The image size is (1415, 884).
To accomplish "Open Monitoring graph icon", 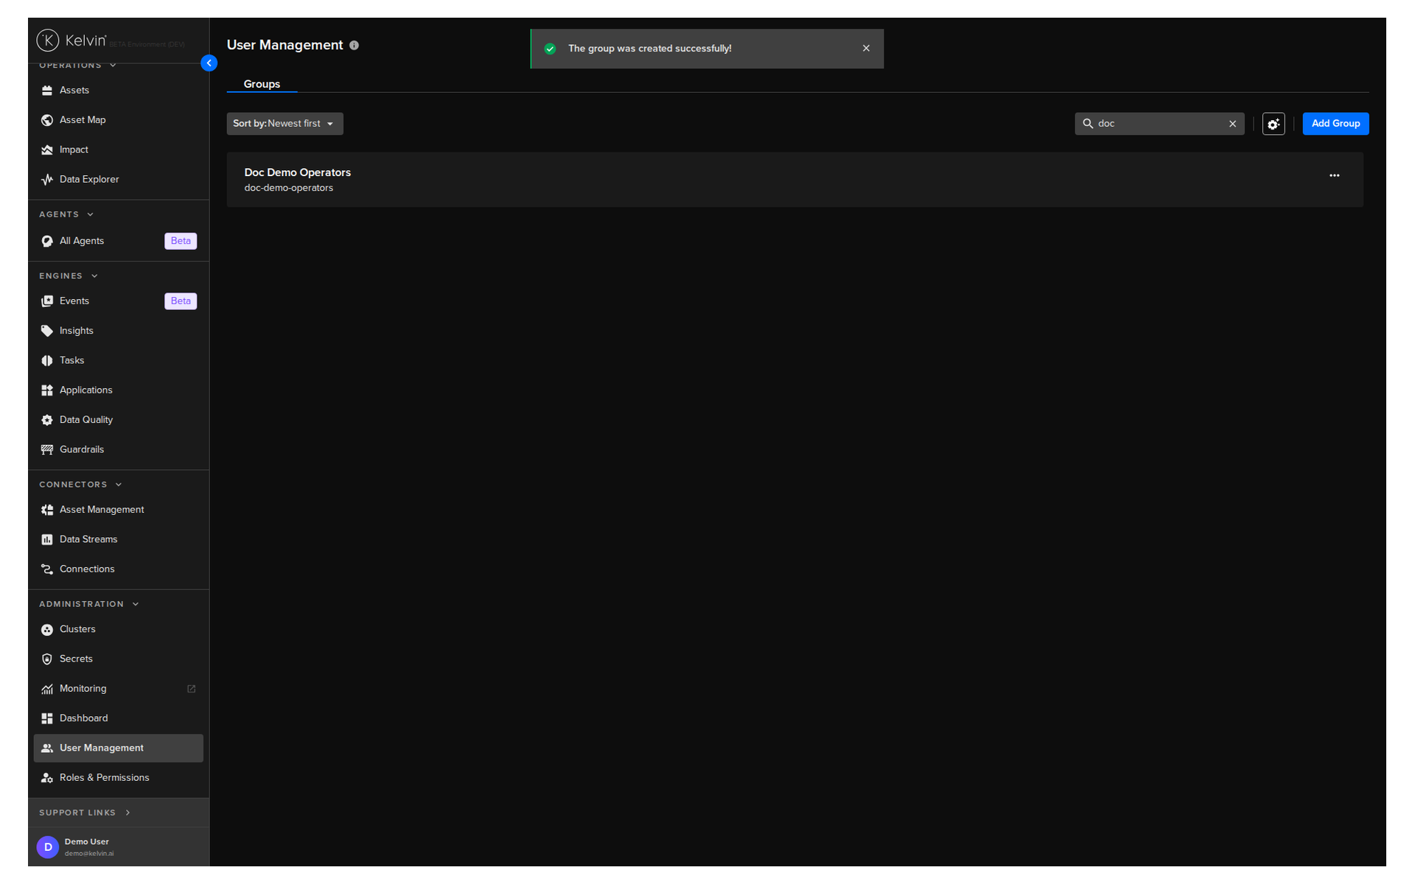I will coord(47,689).
